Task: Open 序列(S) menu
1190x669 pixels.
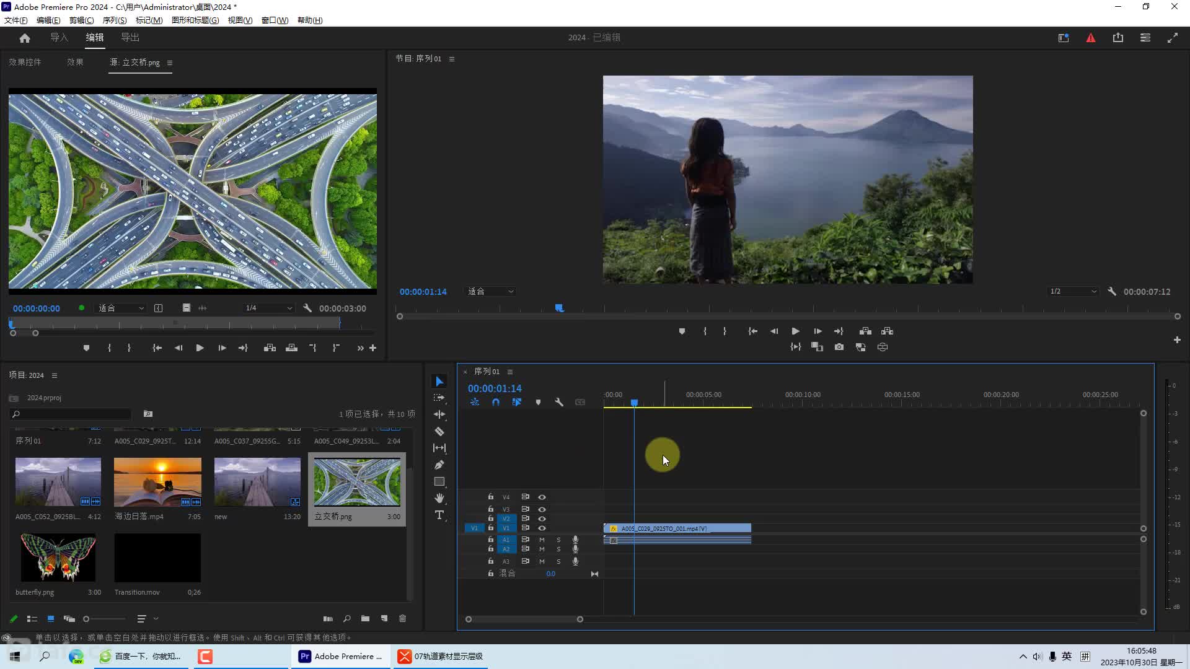Action: tap(115, 20)
